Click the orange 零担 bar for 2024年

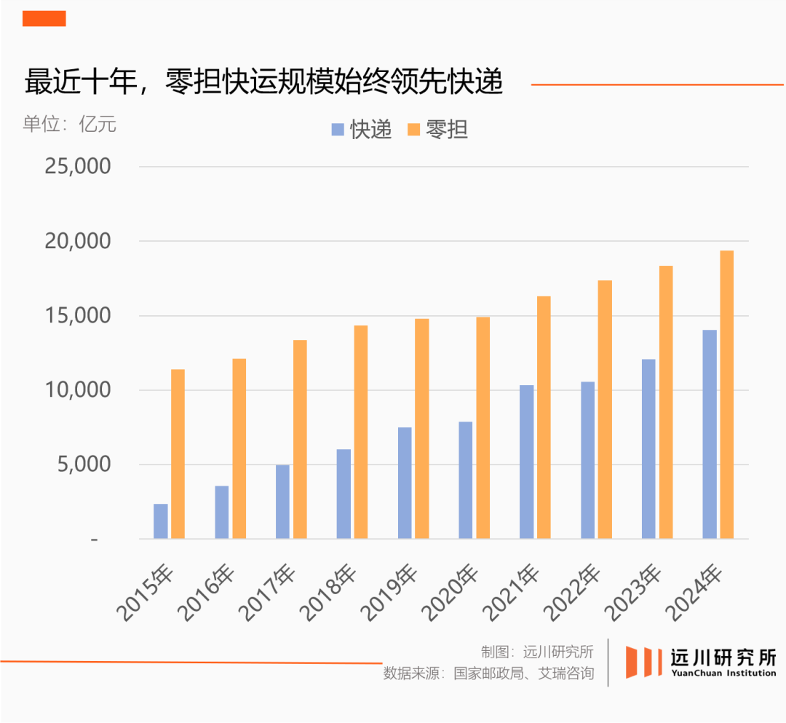pyautogui.click(x=727, y=395)
